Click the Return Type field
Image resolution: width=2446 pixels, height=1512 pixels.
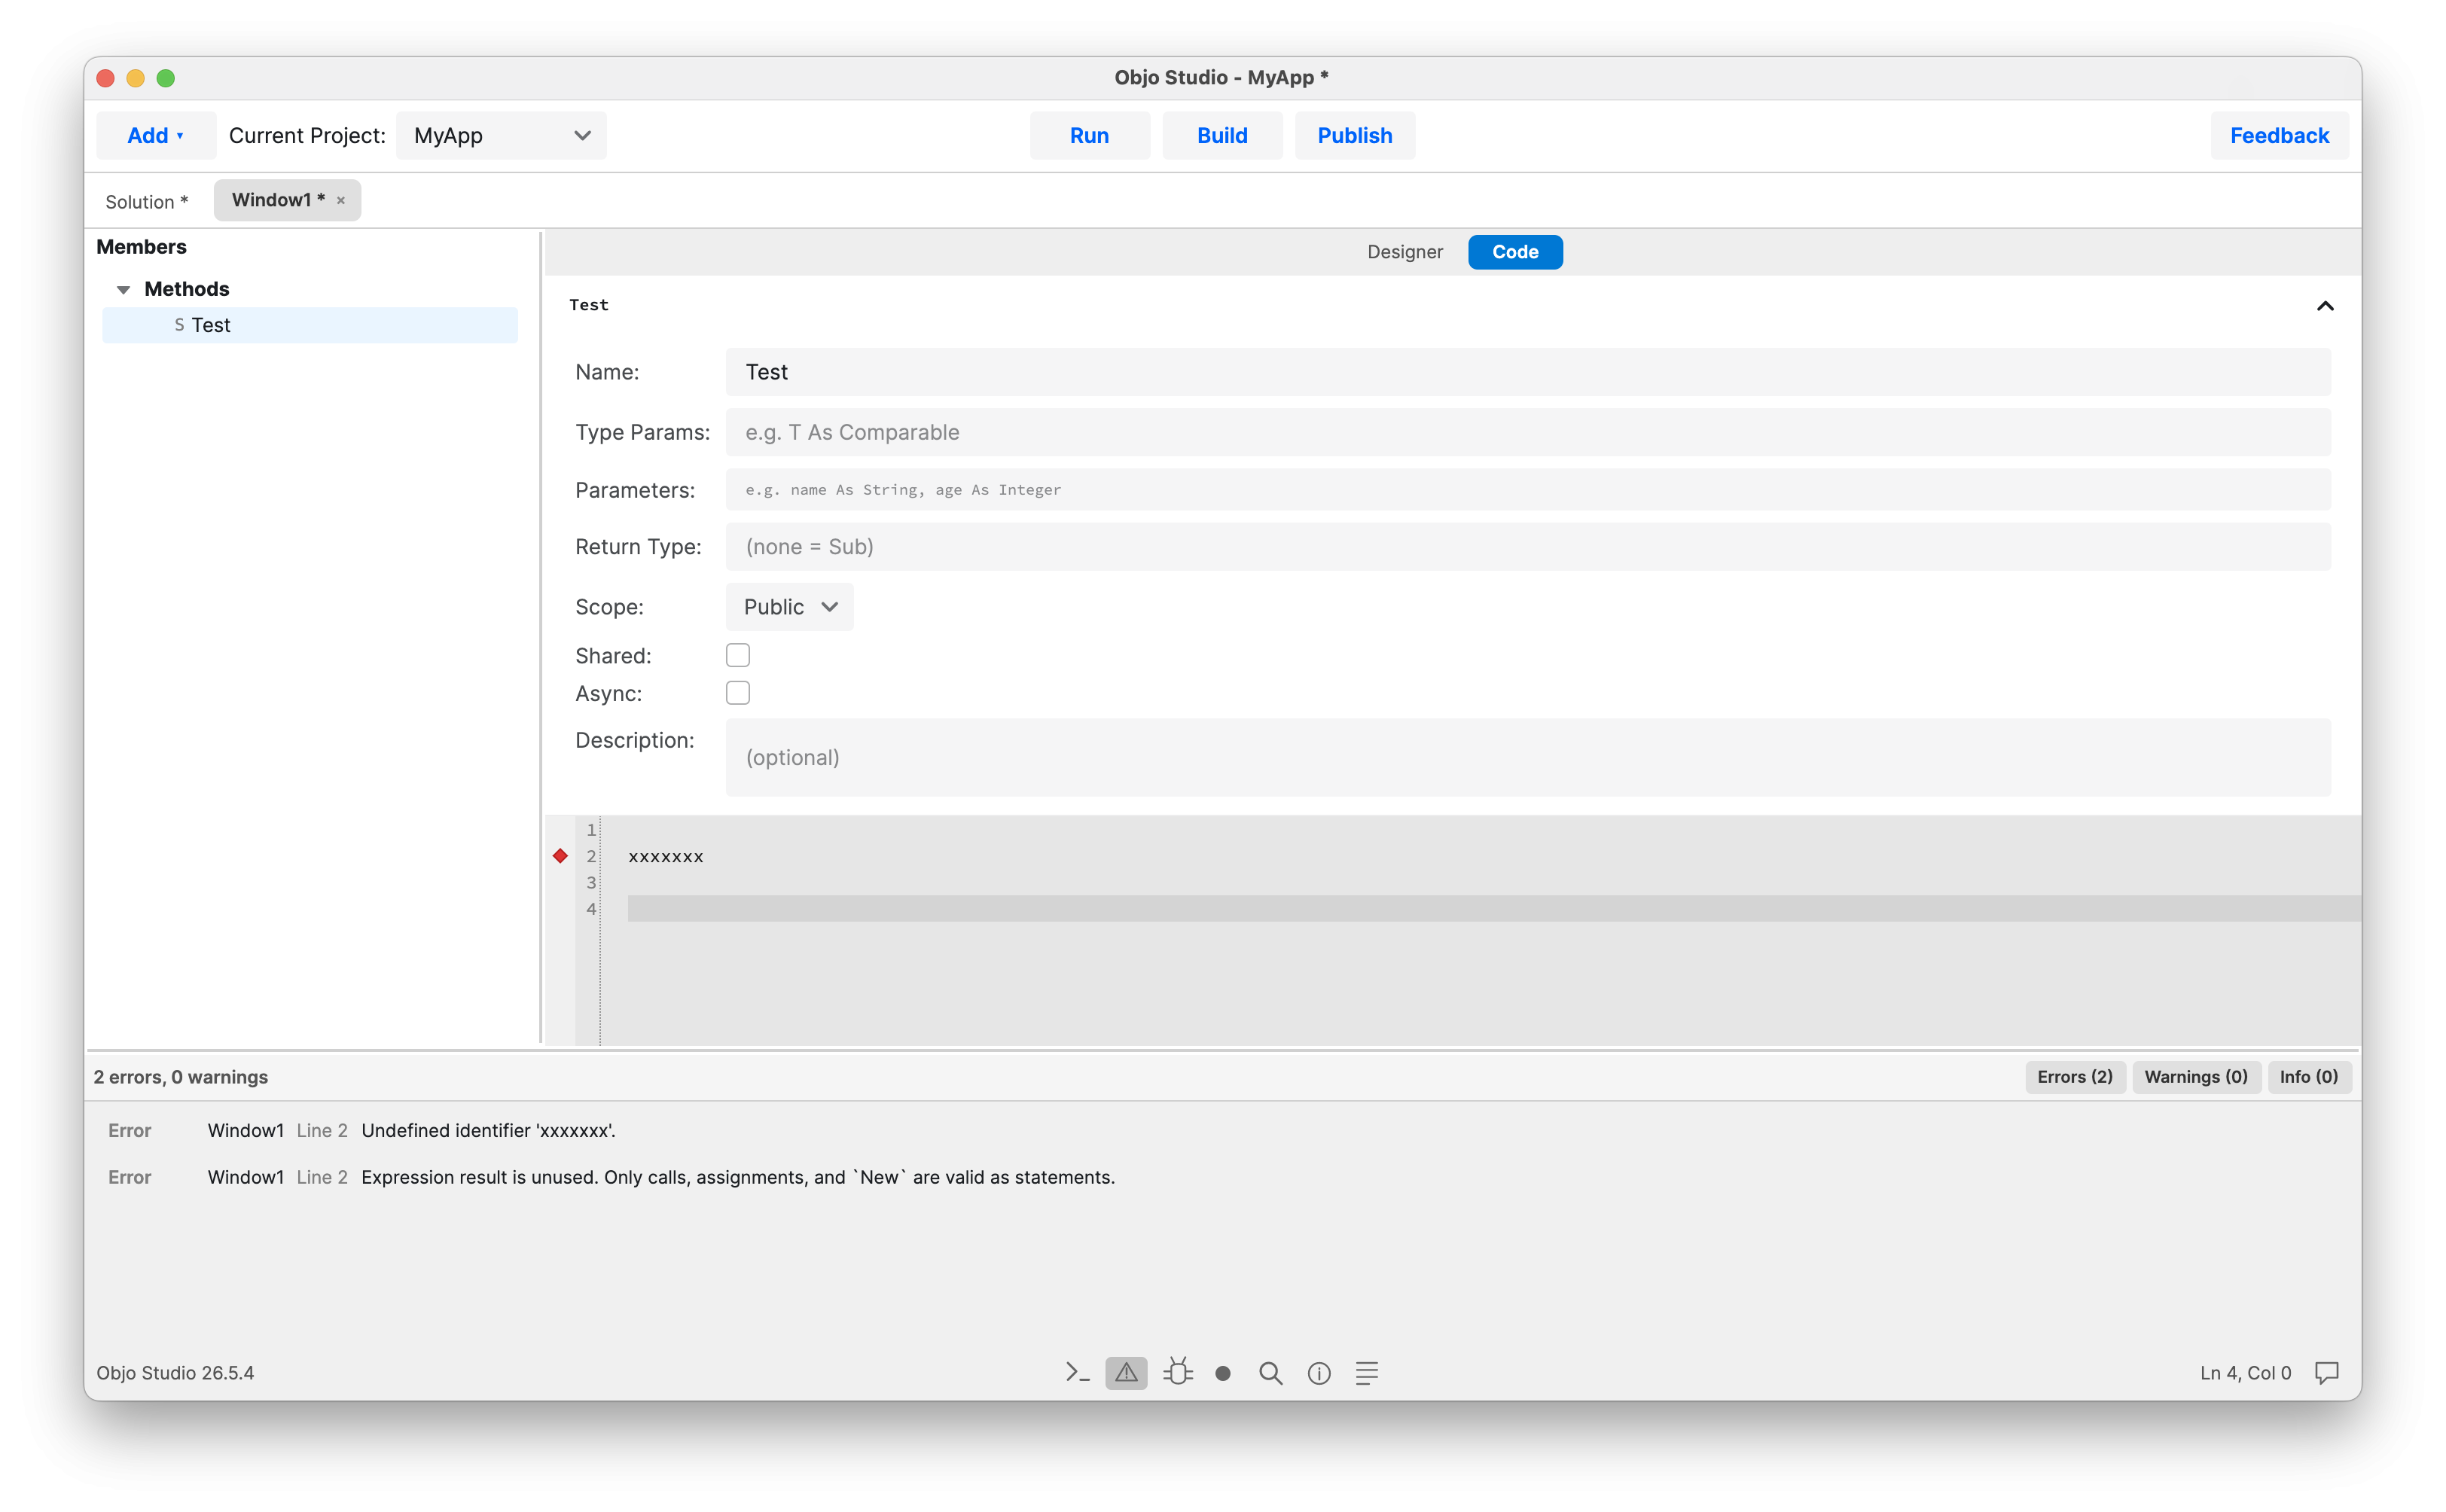pos(1528,547)
